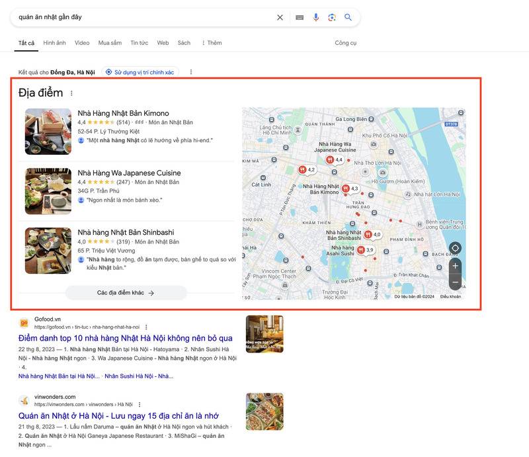Clear the search query with the X icon
529x457 pixels.
point(280,18)
